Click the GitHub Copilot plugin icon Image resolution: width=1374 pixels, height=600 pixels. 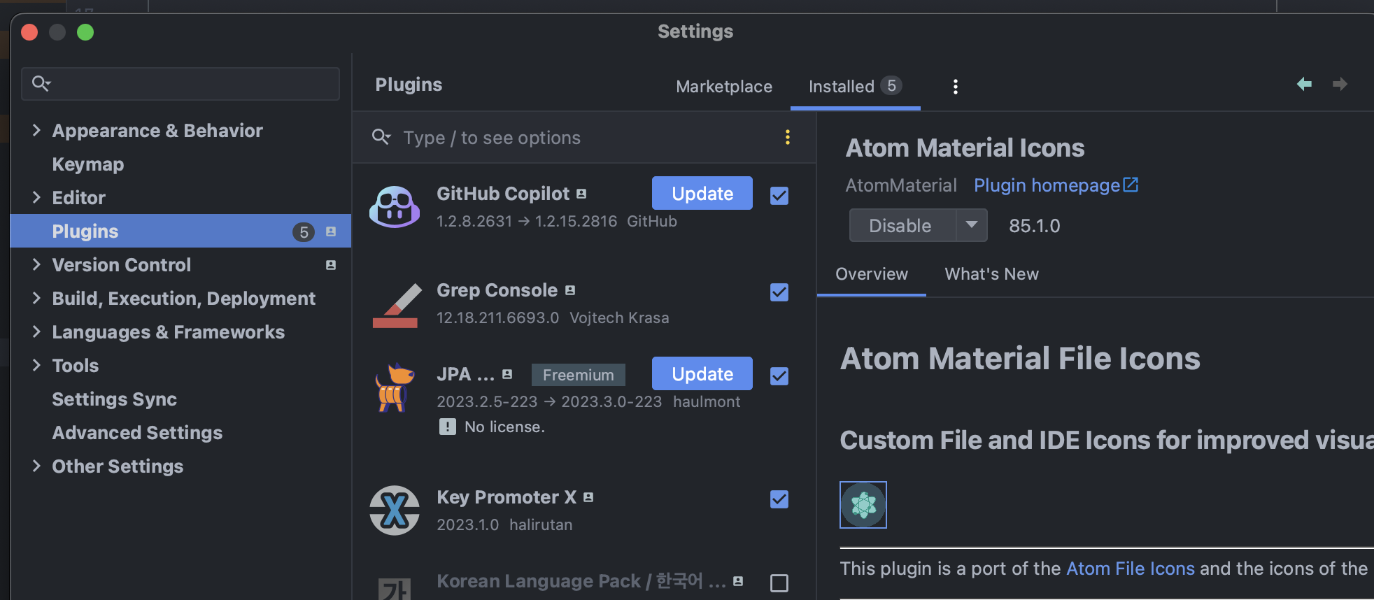[x=395, y=207]
